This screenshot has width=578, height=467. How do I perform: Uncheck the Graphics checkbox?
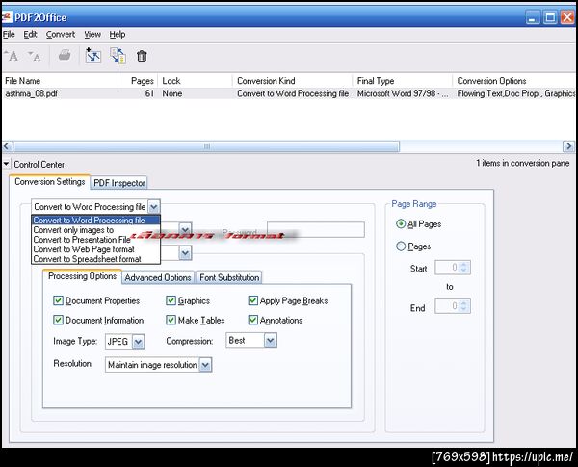point(171,300)
